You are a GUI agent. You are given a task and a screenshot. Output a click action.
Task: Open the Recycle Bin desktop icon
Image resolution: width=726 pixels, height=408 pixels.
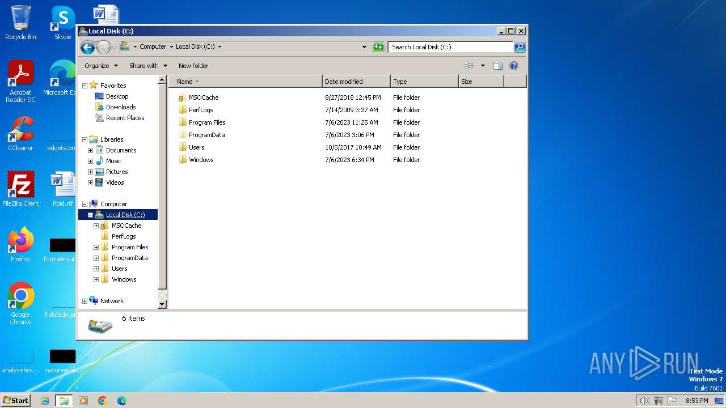[20, 23]
